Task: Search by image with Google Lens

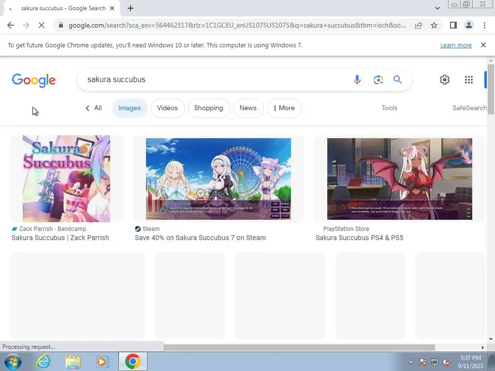Action: tap(378, 80)
